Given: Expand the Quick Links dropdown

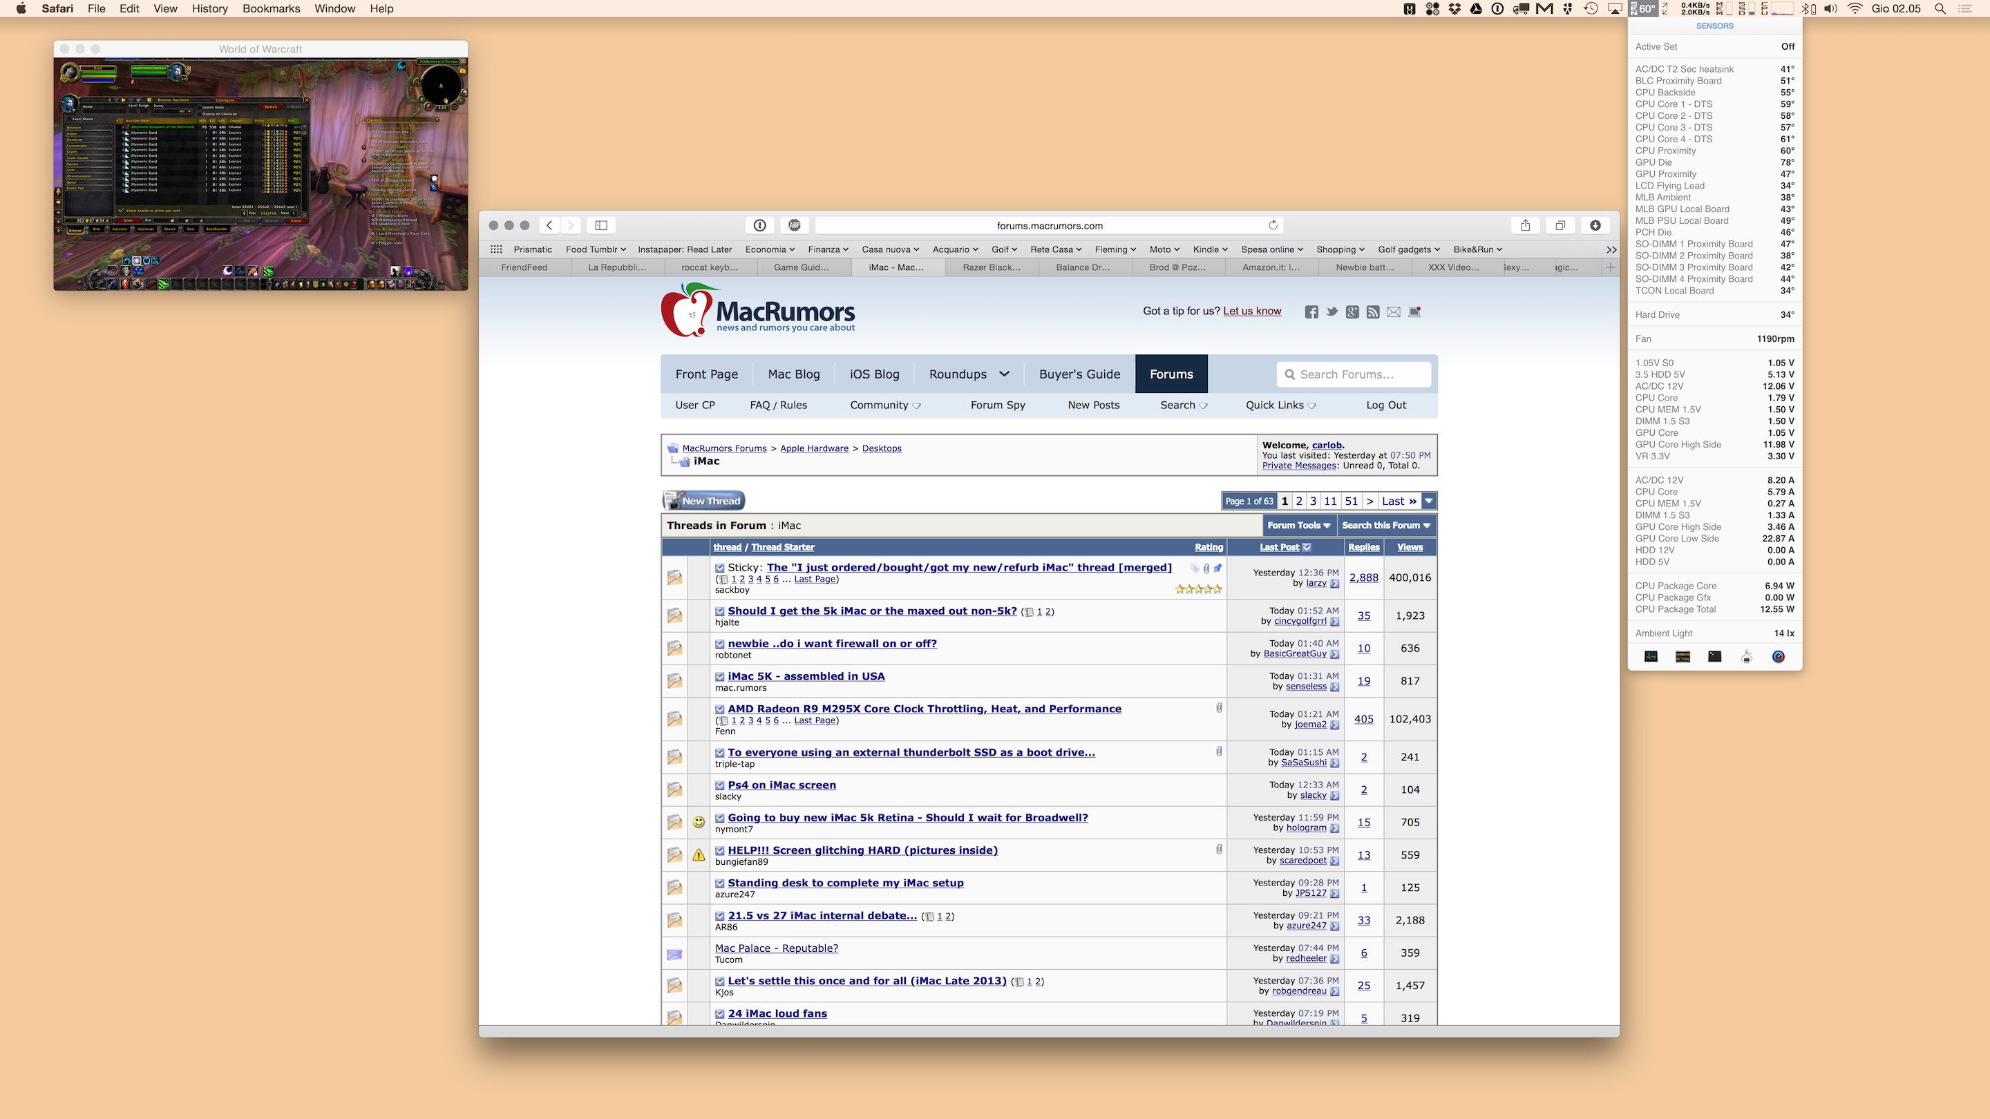Looking at the screenshot, I should 1280,405.
